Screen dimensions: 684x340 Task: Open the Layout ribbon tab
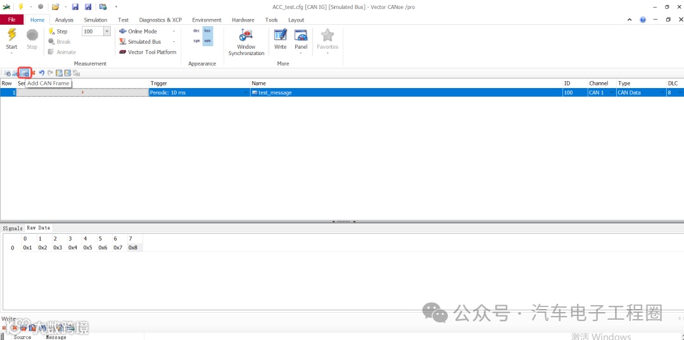pyautogui.click(x=296, y=20)
